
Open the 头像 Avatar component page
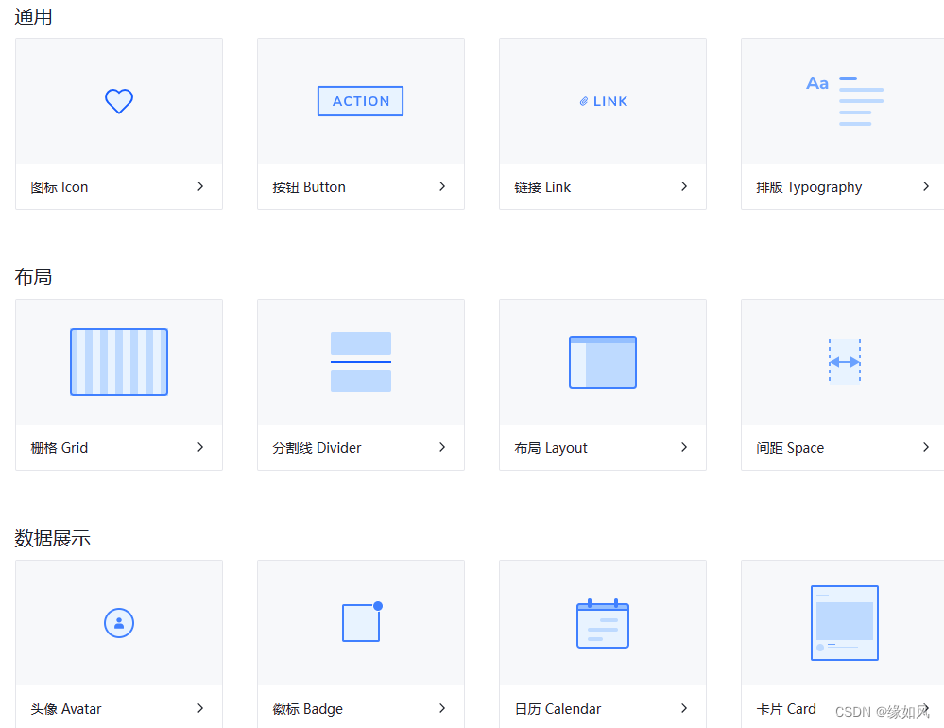pyautogui.click(x=64, y=708)
